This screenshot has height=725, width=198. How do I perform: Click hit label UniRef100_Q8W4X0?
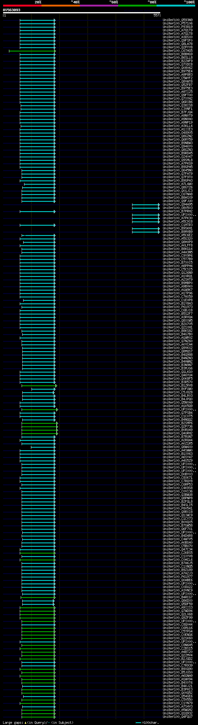178,447
